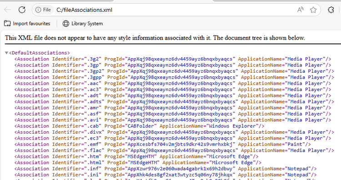
Task: Click the Association row for .3gpp
Action: pos(174,77)
